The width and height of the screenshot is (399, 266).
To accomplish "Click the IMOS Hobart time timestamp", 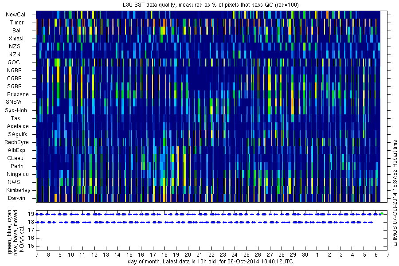I will [x=395, y=193].
